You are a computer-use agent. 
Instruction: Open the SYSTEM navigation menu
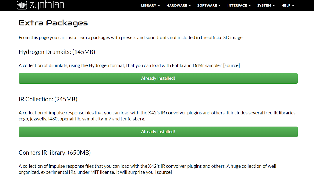266,5
